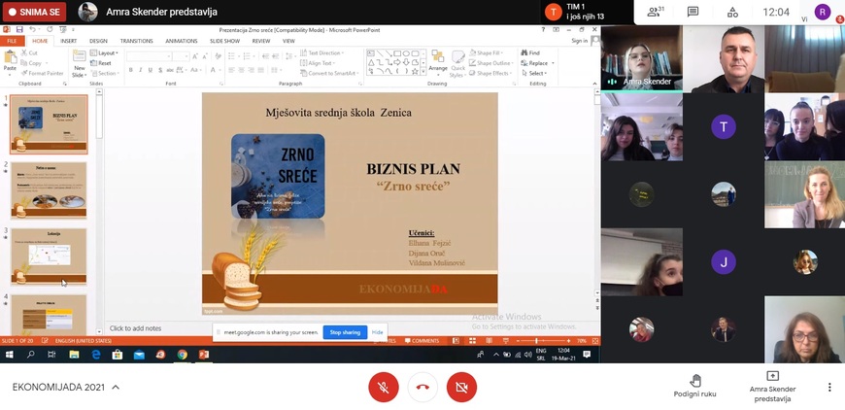This screenshot has width=845, height=410.
Task: Open the Font name combo box
Action: (149, 56)
